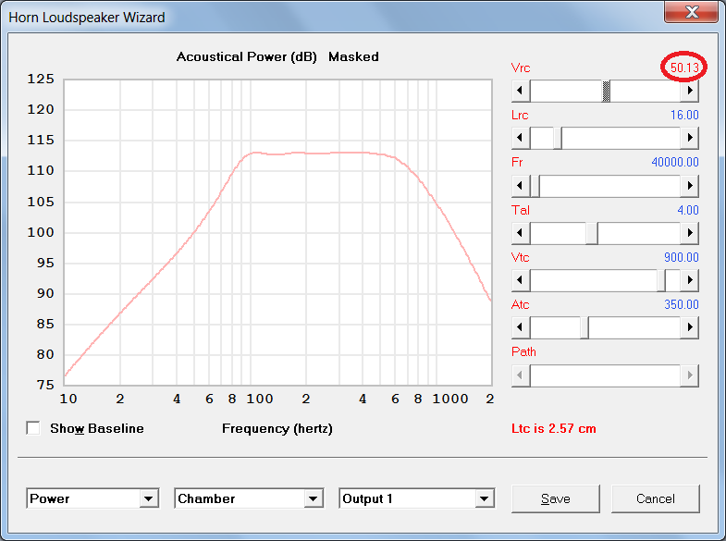Enable the Show Baseline checkbox
Image resolution: width=726 pixels, height=541 pixels.
point(33,428)
